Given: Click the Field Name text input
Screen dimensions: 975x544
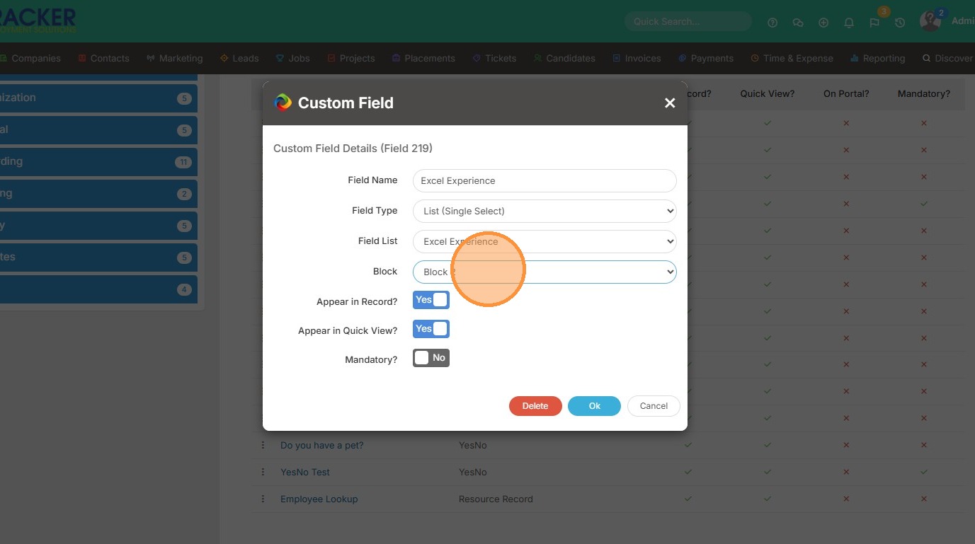Looking at the screenshot, I should pos(544,180).
